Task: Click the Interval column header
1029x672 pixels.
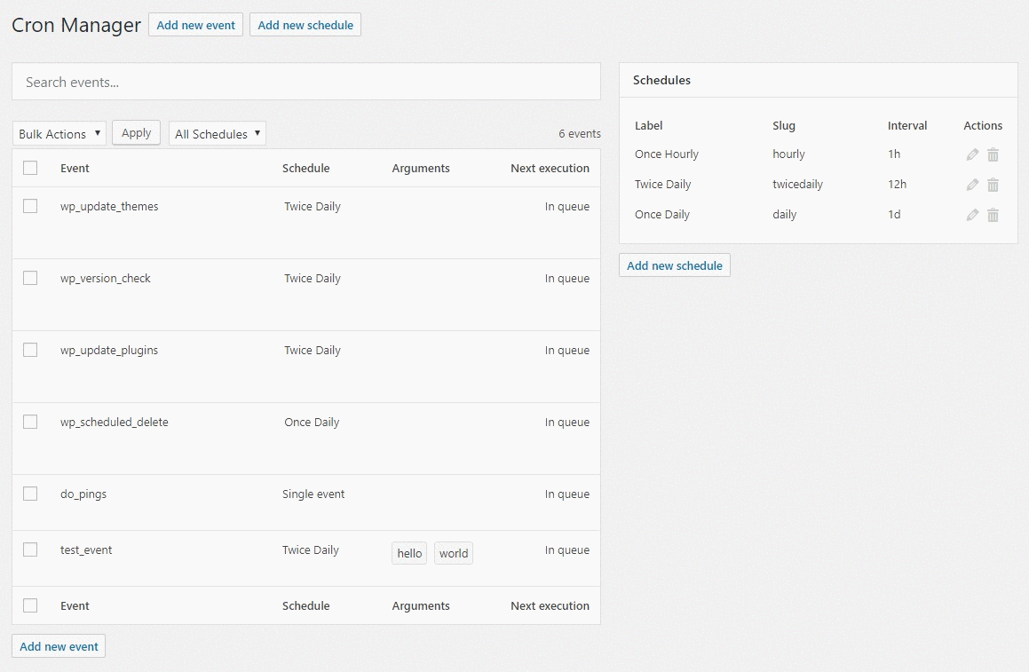Action: click(x=907, y=125)
